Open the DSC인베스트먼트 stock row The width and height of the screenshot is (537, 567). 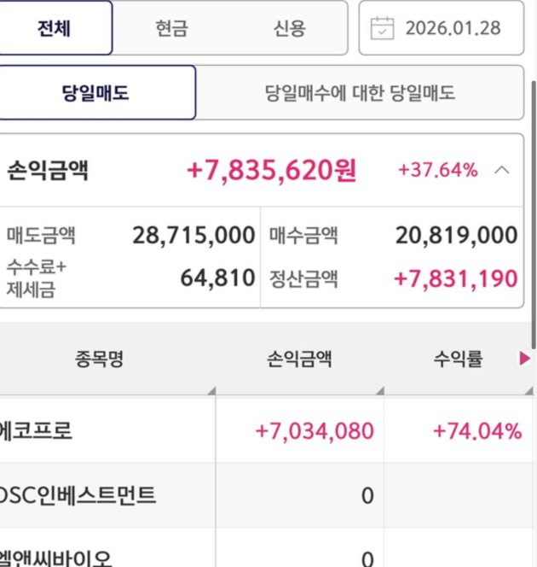tap(78, 495)
